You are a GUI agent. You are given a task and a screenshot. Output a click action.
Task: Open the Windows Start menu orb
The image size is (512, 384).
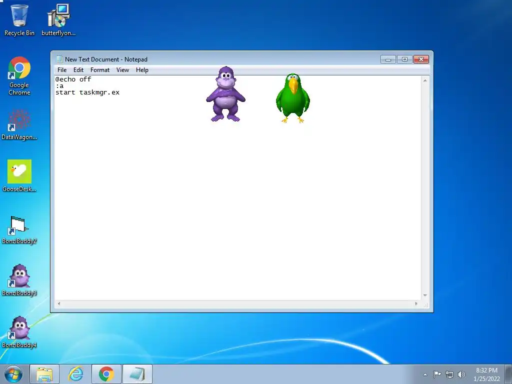coord(13,374)
